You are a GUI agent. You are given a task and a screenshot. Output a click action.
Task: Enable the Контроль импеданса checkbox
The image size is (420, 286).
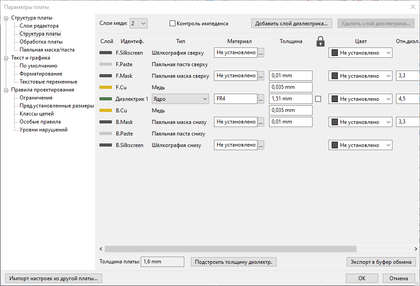173,24
